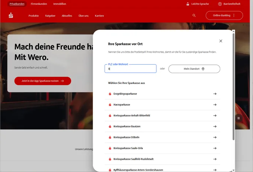This screenshot has height=172, width=253.
Task: Switch to the Firmenkunden tab
Action: coord(39,4)
